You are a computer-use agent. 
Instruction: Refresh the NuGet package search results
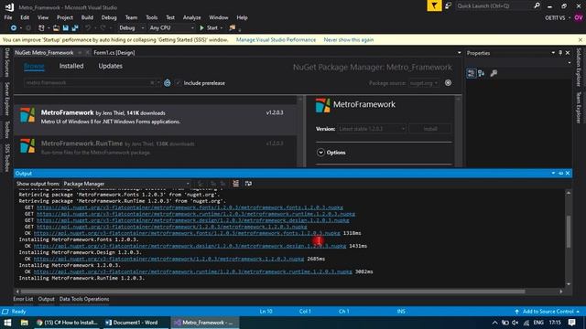tap(168, 83)
